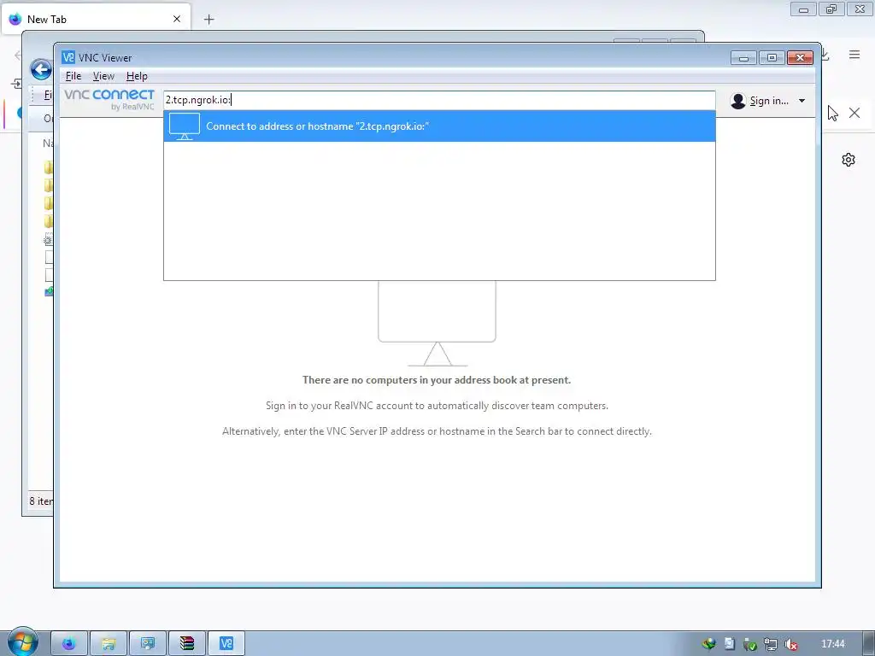This screenshot has width=875, height=656.
Task: Open the WinRAR taskbar icon
Action: pos(187,644)
